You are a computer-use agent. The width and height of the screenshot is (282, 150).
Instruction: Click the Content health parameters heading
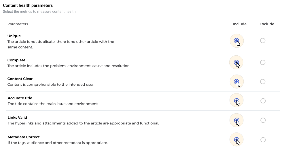tap(28, 5)
